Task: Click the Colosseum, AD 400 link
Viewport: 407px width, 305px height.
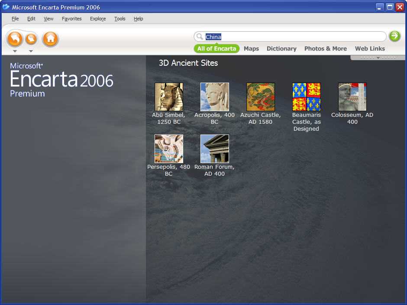Action: tap(352, 118)
